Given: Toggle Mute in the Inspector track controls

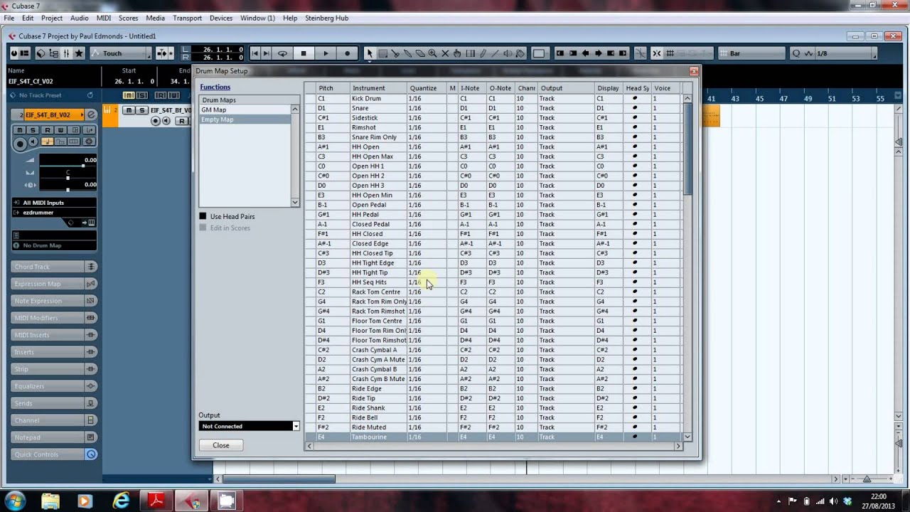Looking at the screenshot, I should 20,130.
